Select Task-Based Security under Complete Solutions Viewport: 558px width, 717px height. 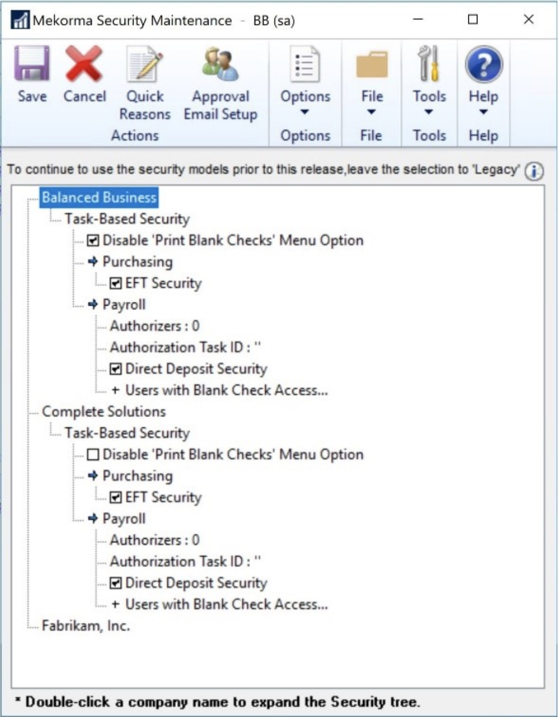(127, 433)
